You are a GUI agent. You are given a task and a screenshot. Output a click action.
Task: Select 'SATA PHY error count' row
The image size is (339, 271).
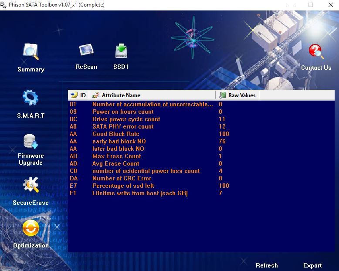click(x=201, y=126)
